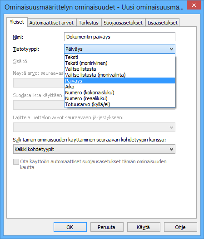This screenshot has height=239, width=204.
Task: Go to the Suojausasetukset tab
Action: pyautogui.click(x=123, y=23)
